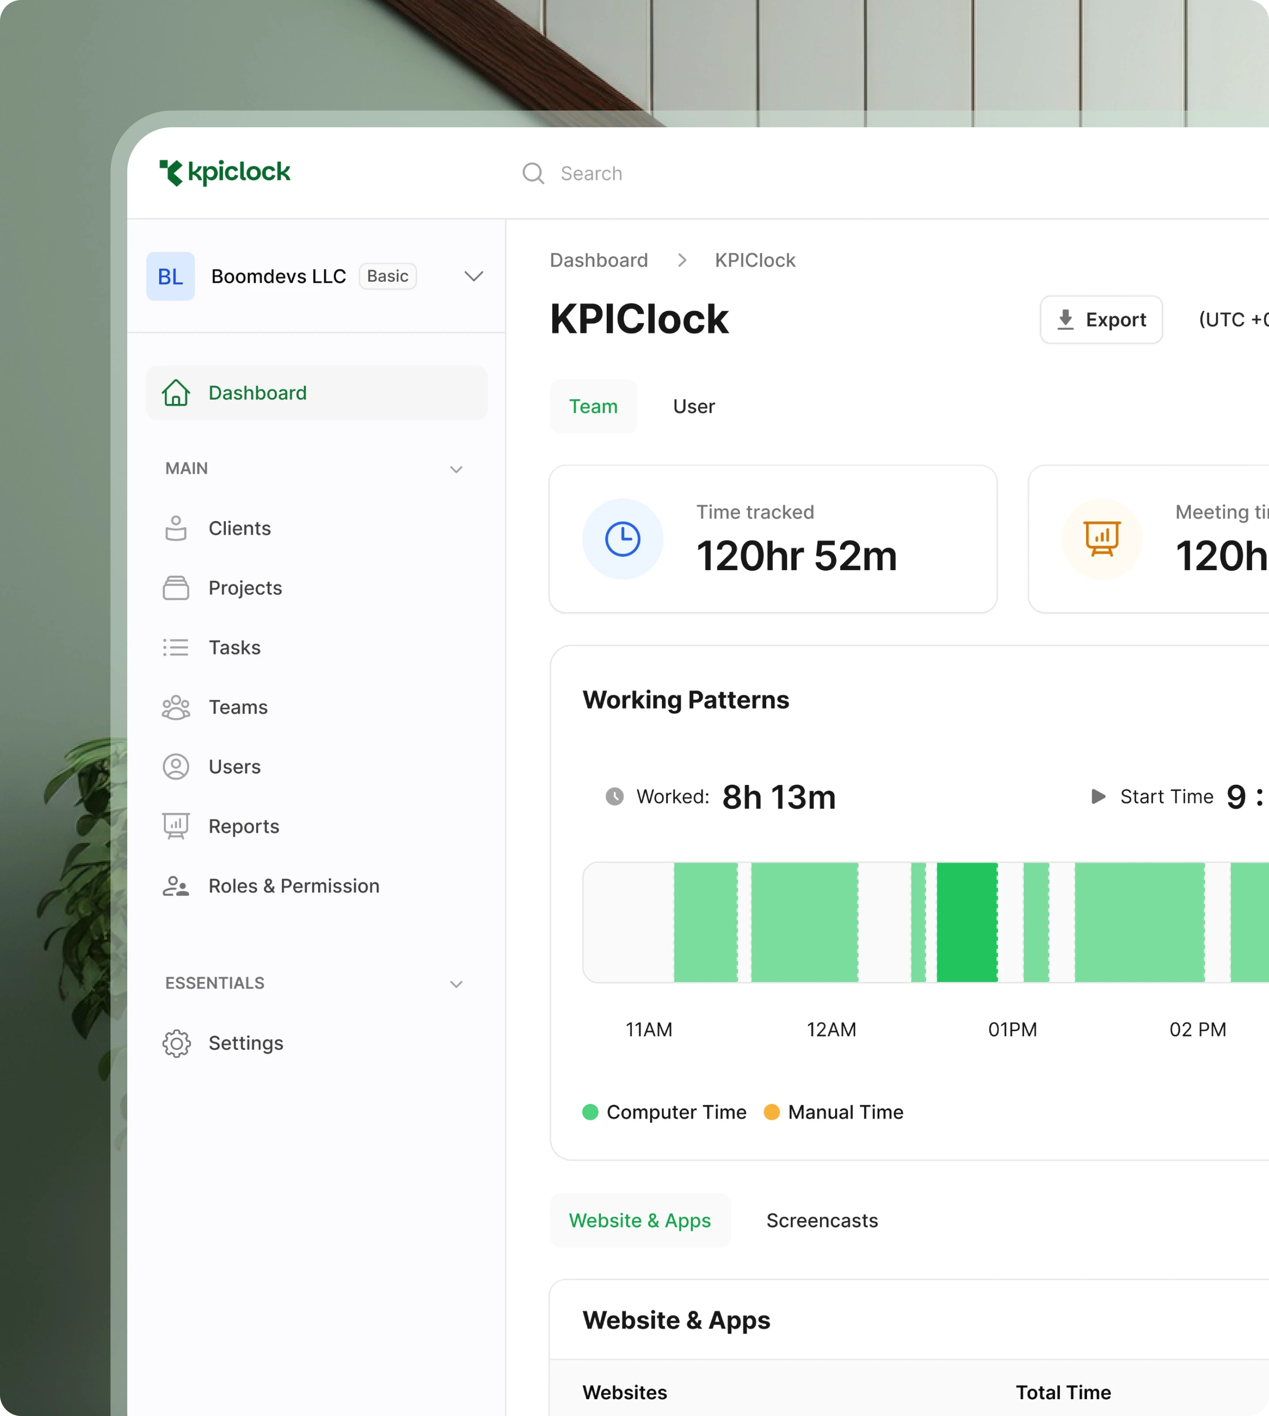The image size is (1269, 1416).
Task: Click the Start Time label
Action: [1166, 796]
